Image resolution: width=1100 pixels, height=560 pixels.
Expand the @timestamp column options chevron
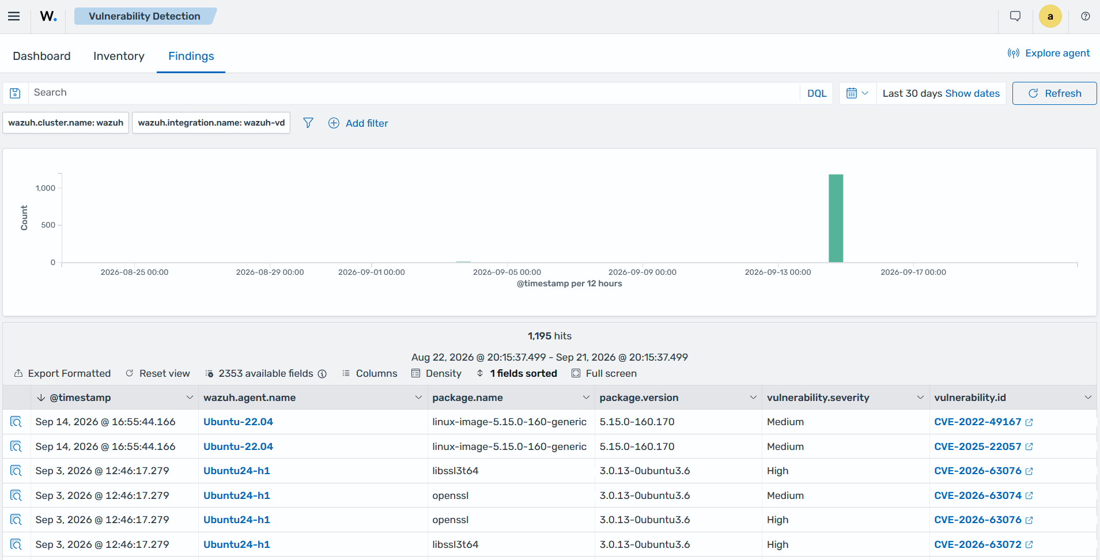pyautogui.click(x=190, y=398)
